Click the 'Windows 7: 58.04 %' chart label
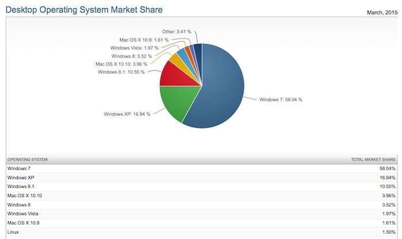Image resolution: width=402 pixels, height=239 pixels. coord(280,99)
